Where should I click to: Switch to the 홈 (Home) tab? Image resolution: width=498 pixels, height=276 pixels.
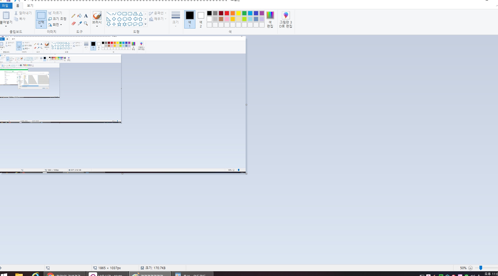tap(18, 6)
